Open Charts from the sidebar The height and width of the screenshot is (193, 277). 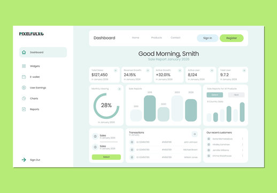pos(34,99)
